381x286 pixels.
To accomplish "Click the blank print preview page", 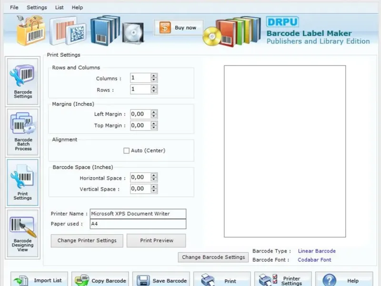I will point(285,151).
